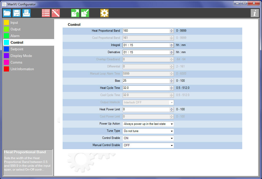
Task: Launch the configuration wizard
Action: click(56, 13)
